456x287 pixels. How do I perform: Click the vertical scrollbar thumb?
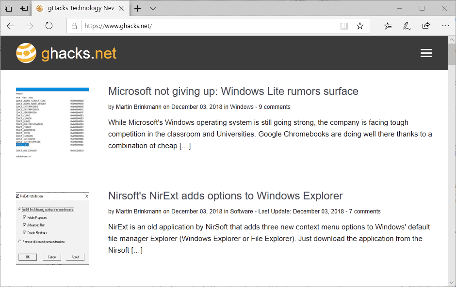point(452,54)
